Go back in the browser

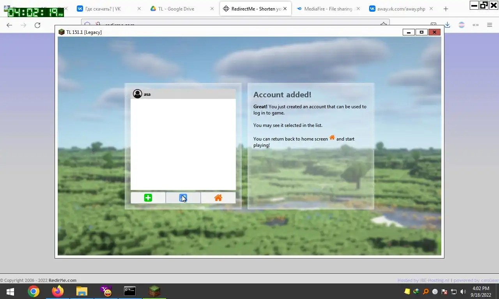pos(9,25)
